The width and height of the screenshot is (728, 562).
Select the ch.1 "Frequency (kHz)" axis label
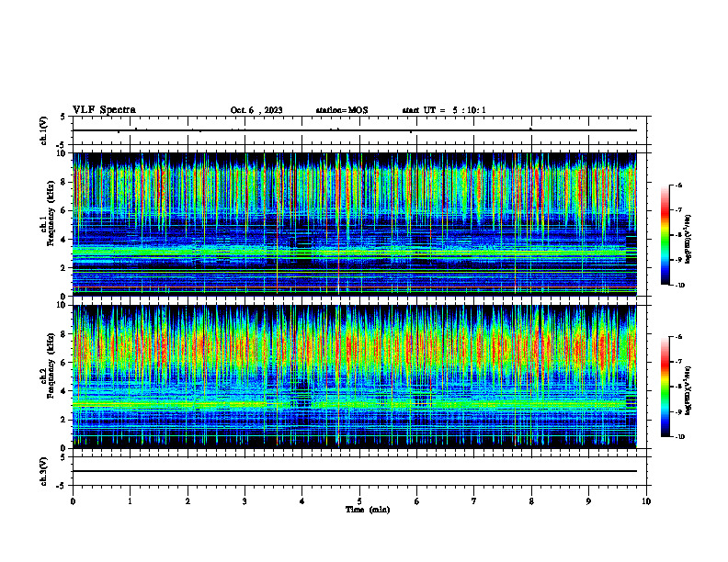point(51,214)
